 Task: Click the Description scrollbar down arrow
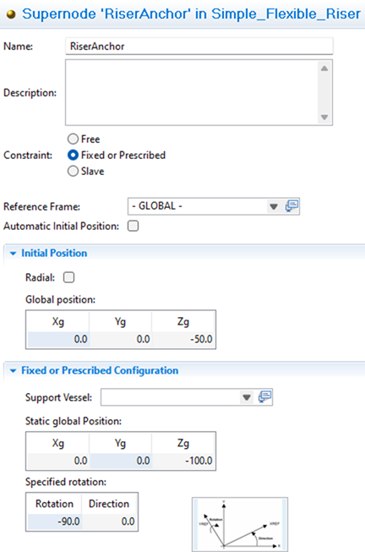tap(324, 117)
